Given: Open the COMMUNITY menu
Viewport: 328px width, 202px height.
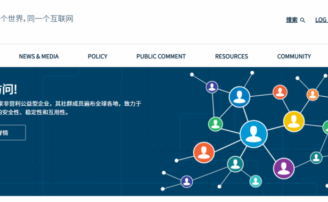Looking at the screenshot, I should tap(294, 56).
